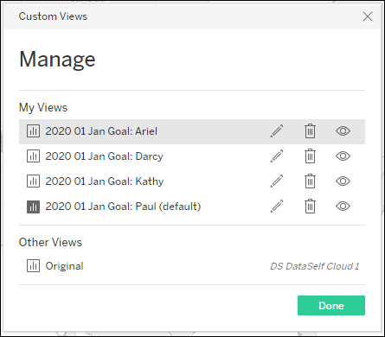Toggle the eye icon for Darcy view

[x=343, y=156]
